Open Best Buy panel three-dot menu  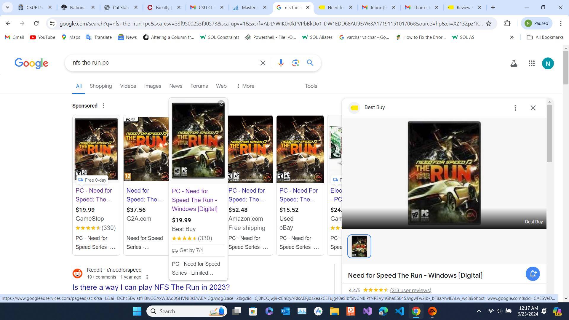click(515, 108)
